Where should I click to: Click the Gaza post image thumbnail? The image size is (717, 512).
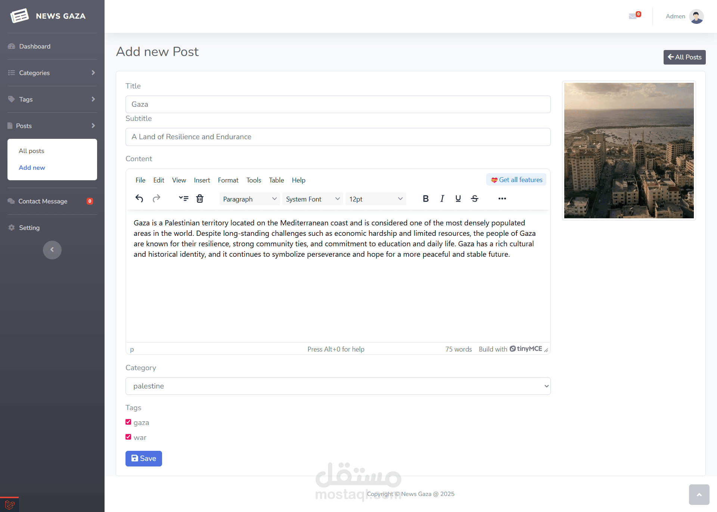click(x=629, y=150)
